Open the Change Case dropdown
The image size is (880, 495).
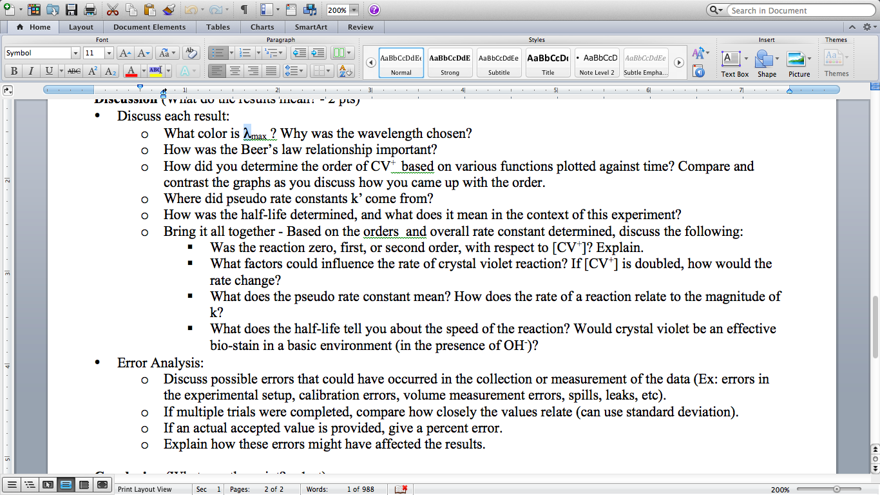tap(167, 53)
